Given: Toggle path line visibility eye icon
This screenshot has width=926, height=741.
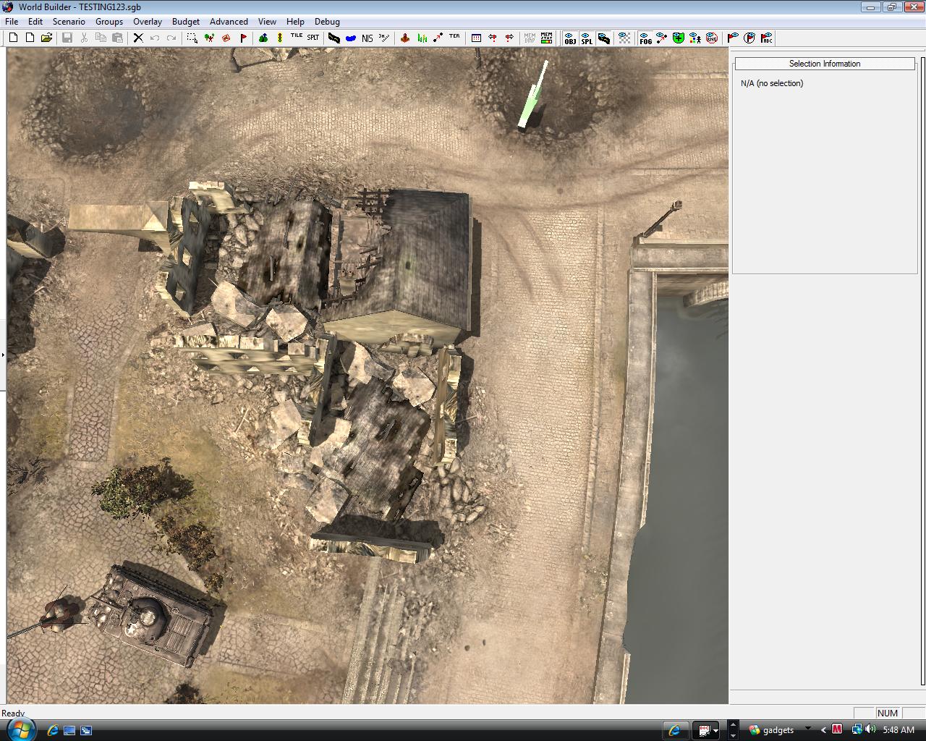Looking at the screenshot, I should 662,38.
